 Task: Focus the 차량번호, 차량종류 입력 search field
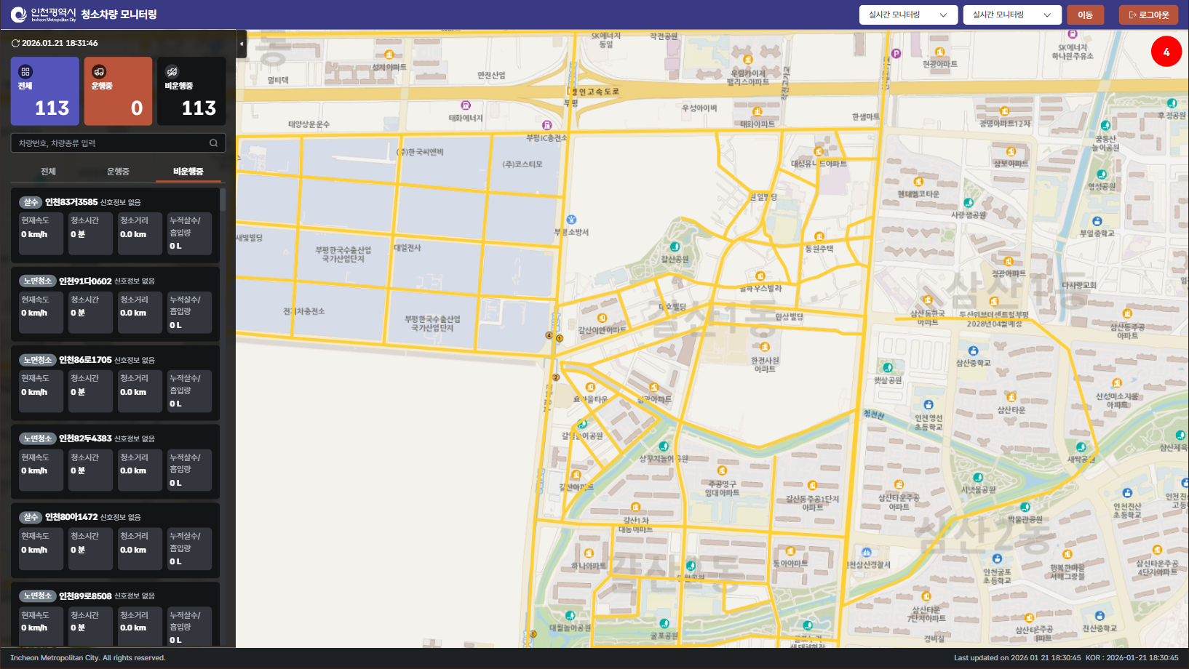coord(109,143)
